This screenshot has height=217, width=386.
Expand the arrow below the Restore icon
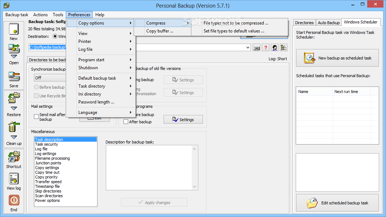point(14,108)
